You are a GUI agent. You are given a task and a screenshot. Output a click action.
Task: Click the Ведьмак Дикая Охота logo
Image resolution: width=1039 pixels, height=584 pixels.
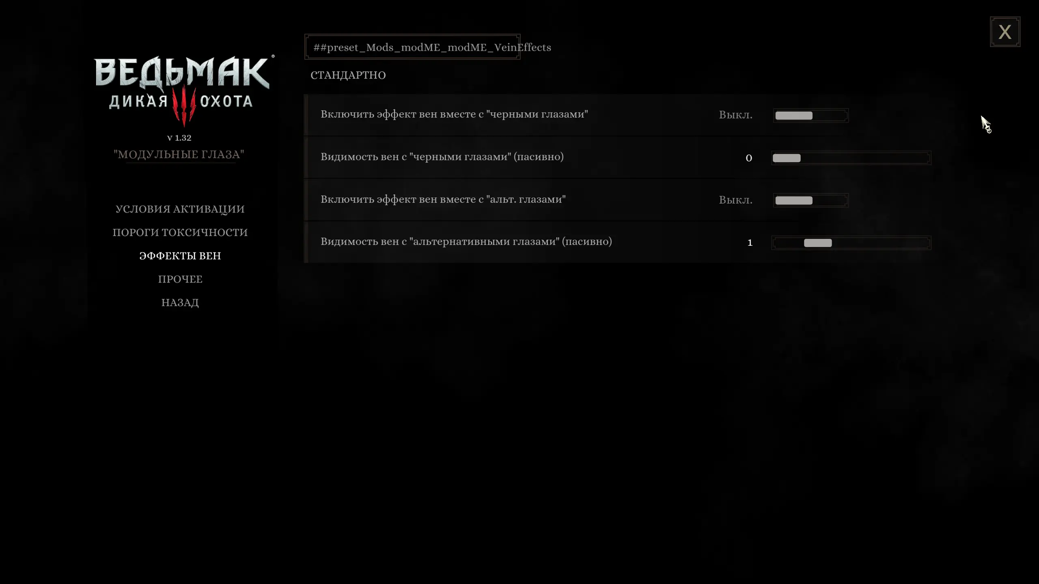pos(184,91)
